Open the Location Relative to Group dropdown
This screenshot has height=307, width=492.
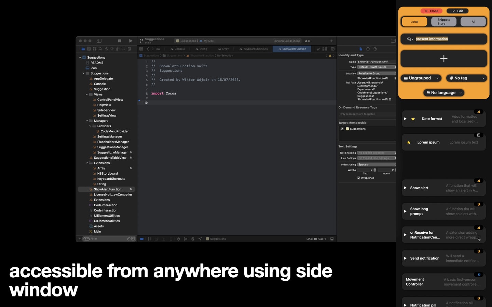377,74
